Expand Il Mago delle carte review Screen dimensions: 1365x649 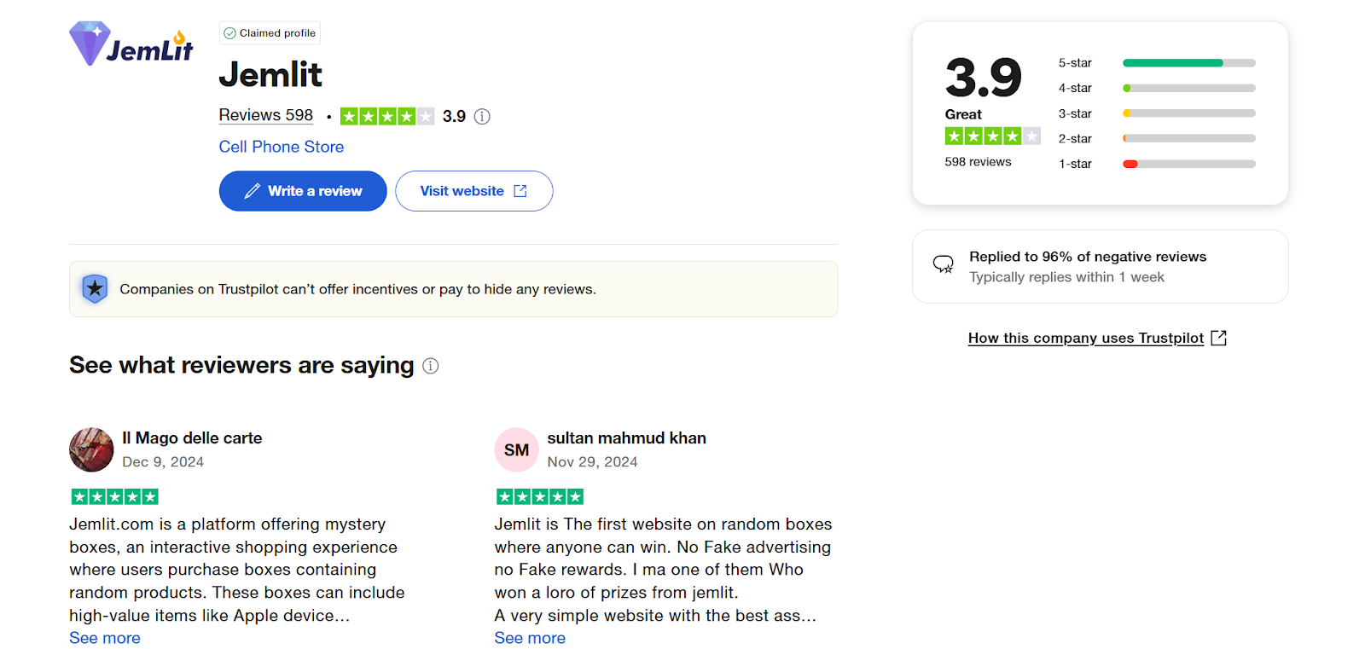click(x=105, y=638)
